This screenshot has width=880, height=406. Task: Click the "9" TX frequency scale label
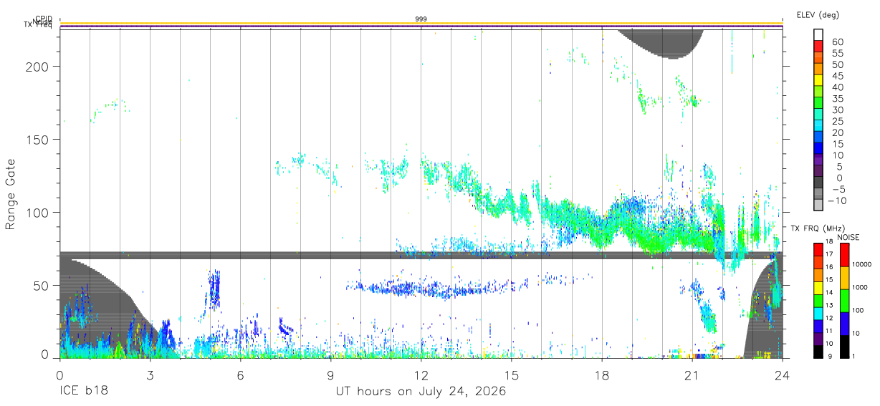click(831, 356)
